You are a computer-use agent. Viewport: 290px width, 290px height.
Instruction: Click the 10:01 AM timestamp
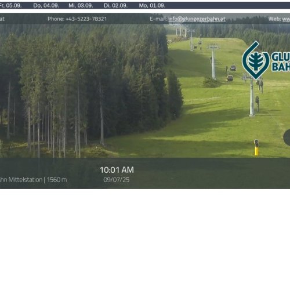(x=117, y=170)
